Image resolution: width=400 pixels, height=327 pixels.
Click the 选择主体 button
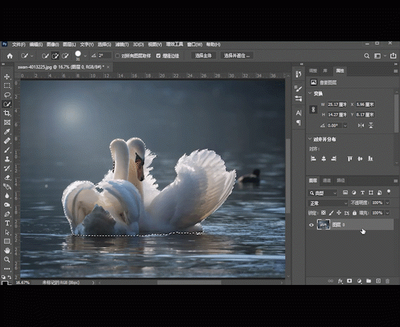click(x=203, y=55)
